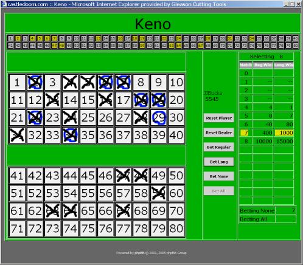This screenshot has width=303, height=265.
Task: Click the grayed Bet All button
Action: (218, 191)
